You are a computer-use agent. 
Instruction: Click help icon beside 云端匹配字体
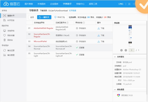pos(67,23)
